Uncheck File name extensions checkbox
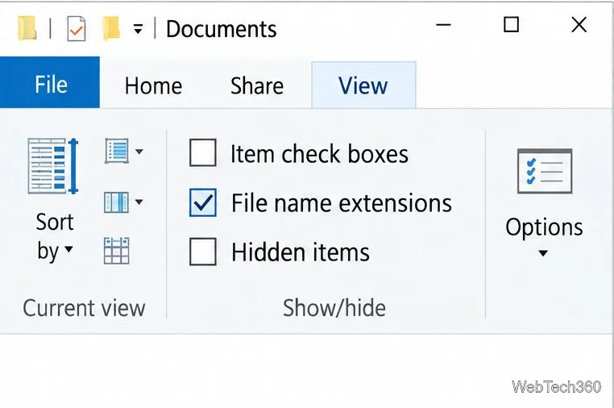614x408 pixels. [203, 202]
